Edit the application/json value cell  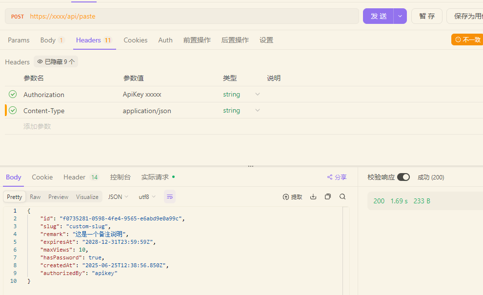click(147, 111)
